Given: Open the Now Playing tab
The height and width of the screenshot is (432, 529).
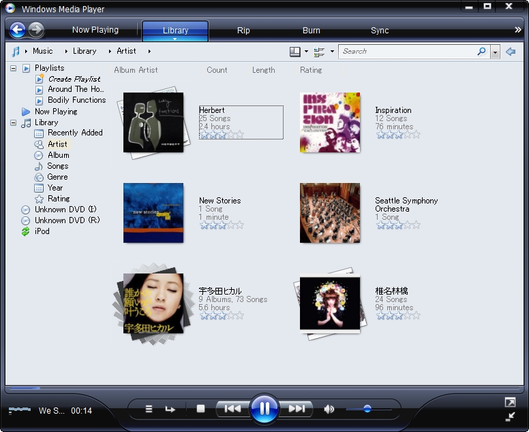Looking at the screenshot, I should 95,30.
